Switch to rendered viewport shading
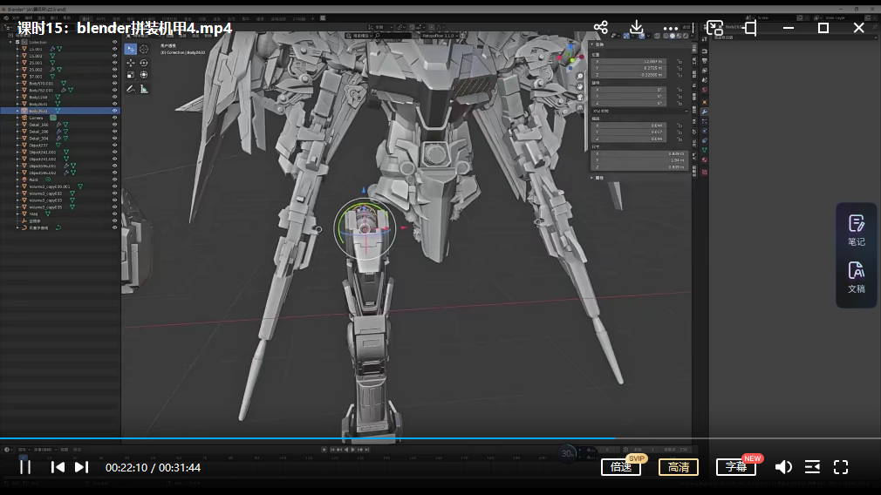Viewport: 881px width, 495px height. (685, 36)
